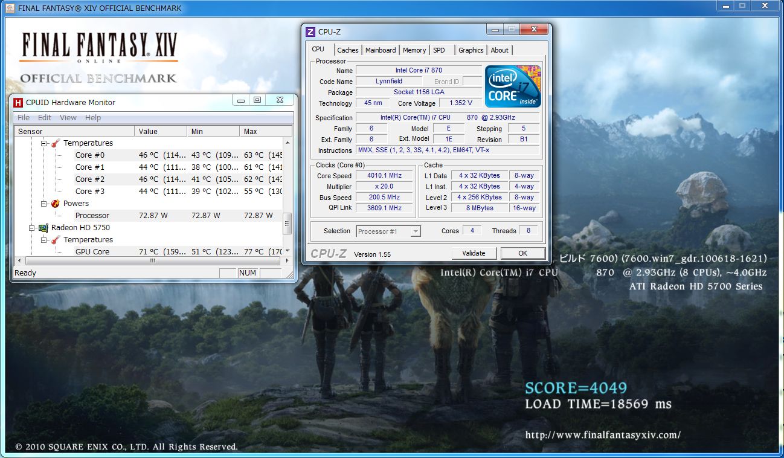Viewport: 784px width, 458px height.
Task: Click the Core Speed value 4010.1 MHz
Action: pyautogui.click(x=384, y=176)
